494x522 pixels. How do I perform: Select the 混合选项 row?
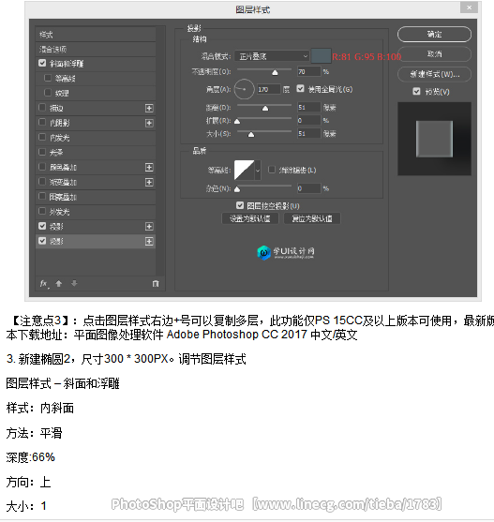tap(96, 50)
